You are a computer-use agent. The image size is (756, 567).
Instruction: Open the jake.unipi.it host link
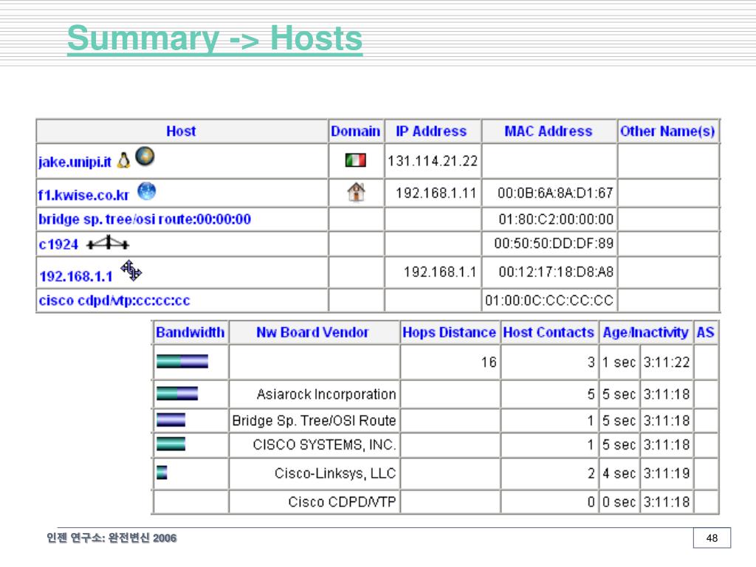click(x=75, y=162)
